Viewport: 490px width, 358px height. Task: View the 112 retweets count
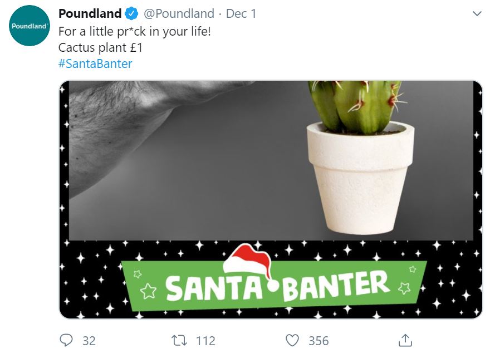(205, 341)
